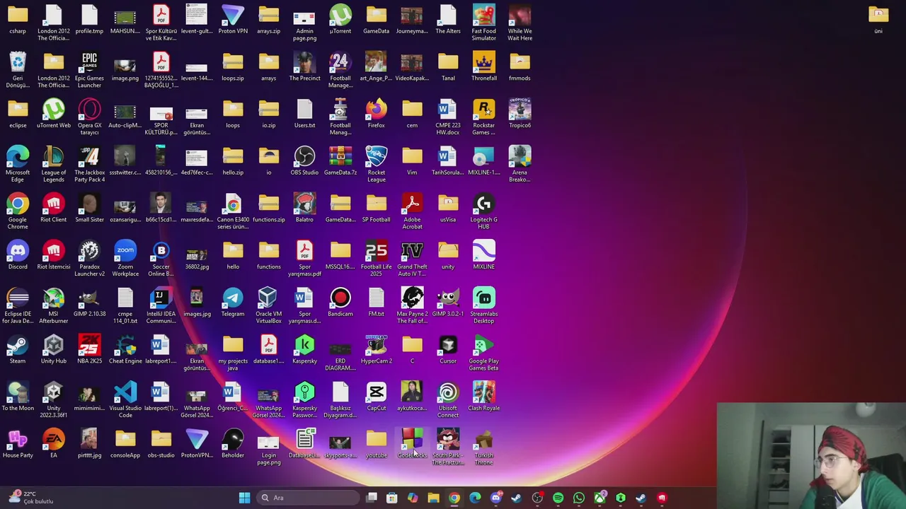Click the taskbar Ara search box
906x509 pixels.
(307, 498)
